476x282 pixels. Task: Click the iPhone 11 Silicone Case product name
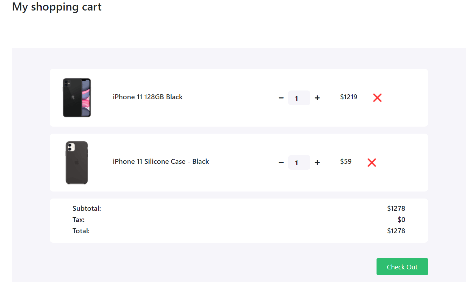click(161, 162)
